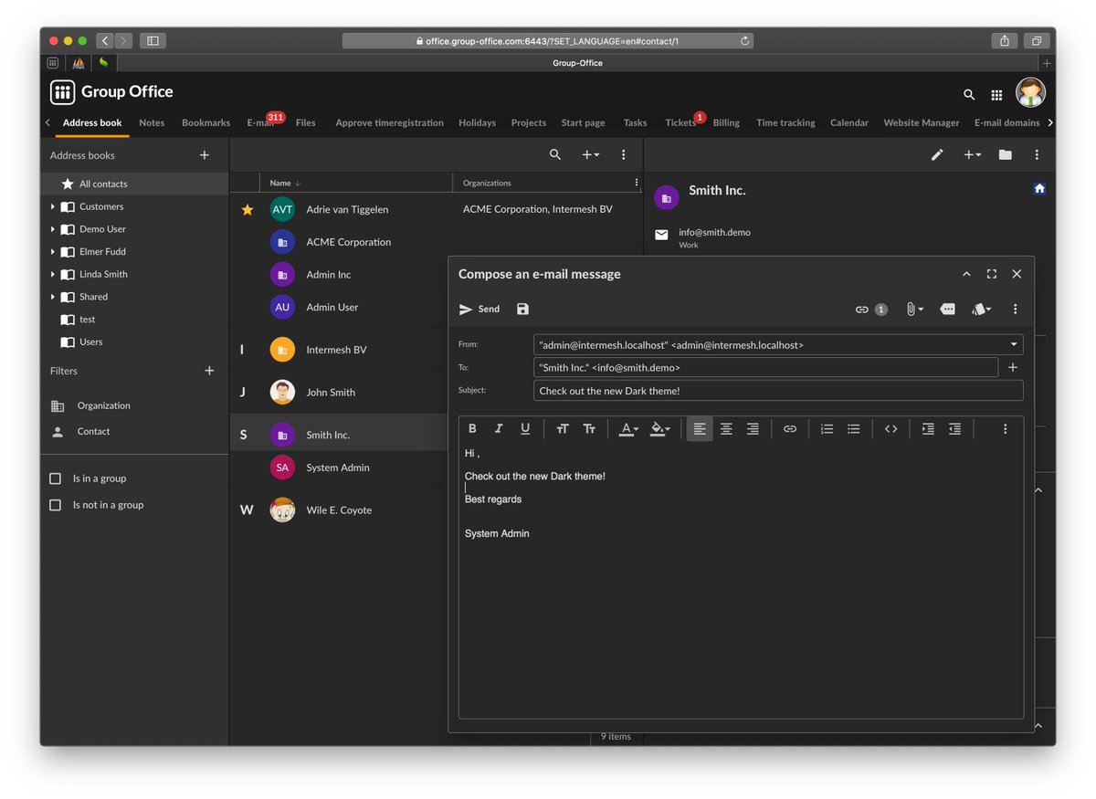Open font color dropdown

(x=628, y=429)
